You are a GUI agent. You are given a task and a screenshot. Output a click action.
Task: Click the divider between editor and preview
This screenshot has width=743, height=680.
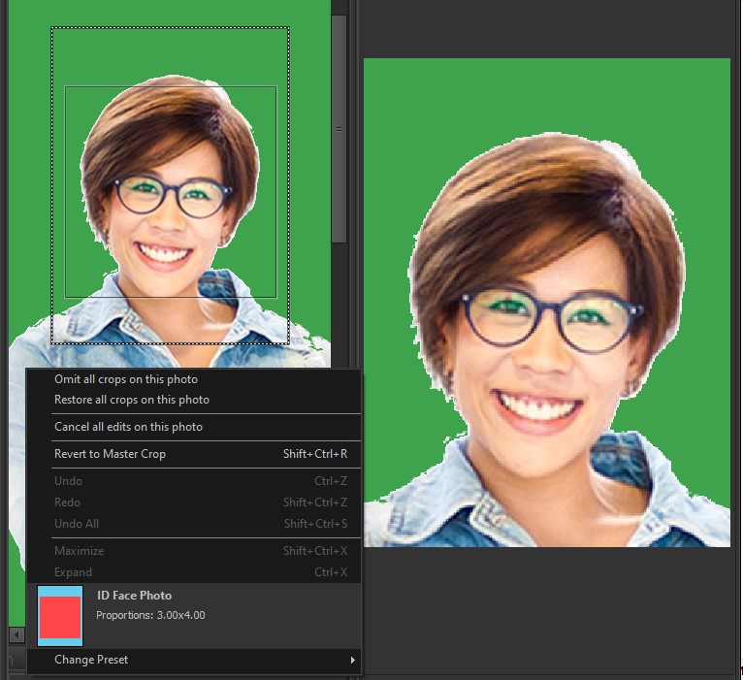[x=353, y=194]
